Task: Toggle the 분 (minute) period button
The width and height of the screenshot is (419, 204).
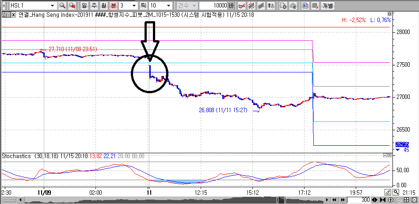Action: click(113, 6)
